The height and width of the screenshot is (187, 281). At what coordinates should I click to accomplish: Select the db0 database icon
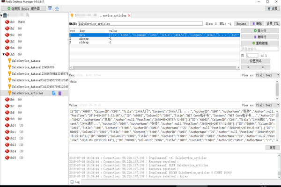[7, 22]
